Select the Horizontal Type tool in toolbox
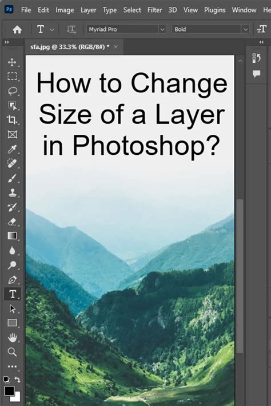 [13, 294]
